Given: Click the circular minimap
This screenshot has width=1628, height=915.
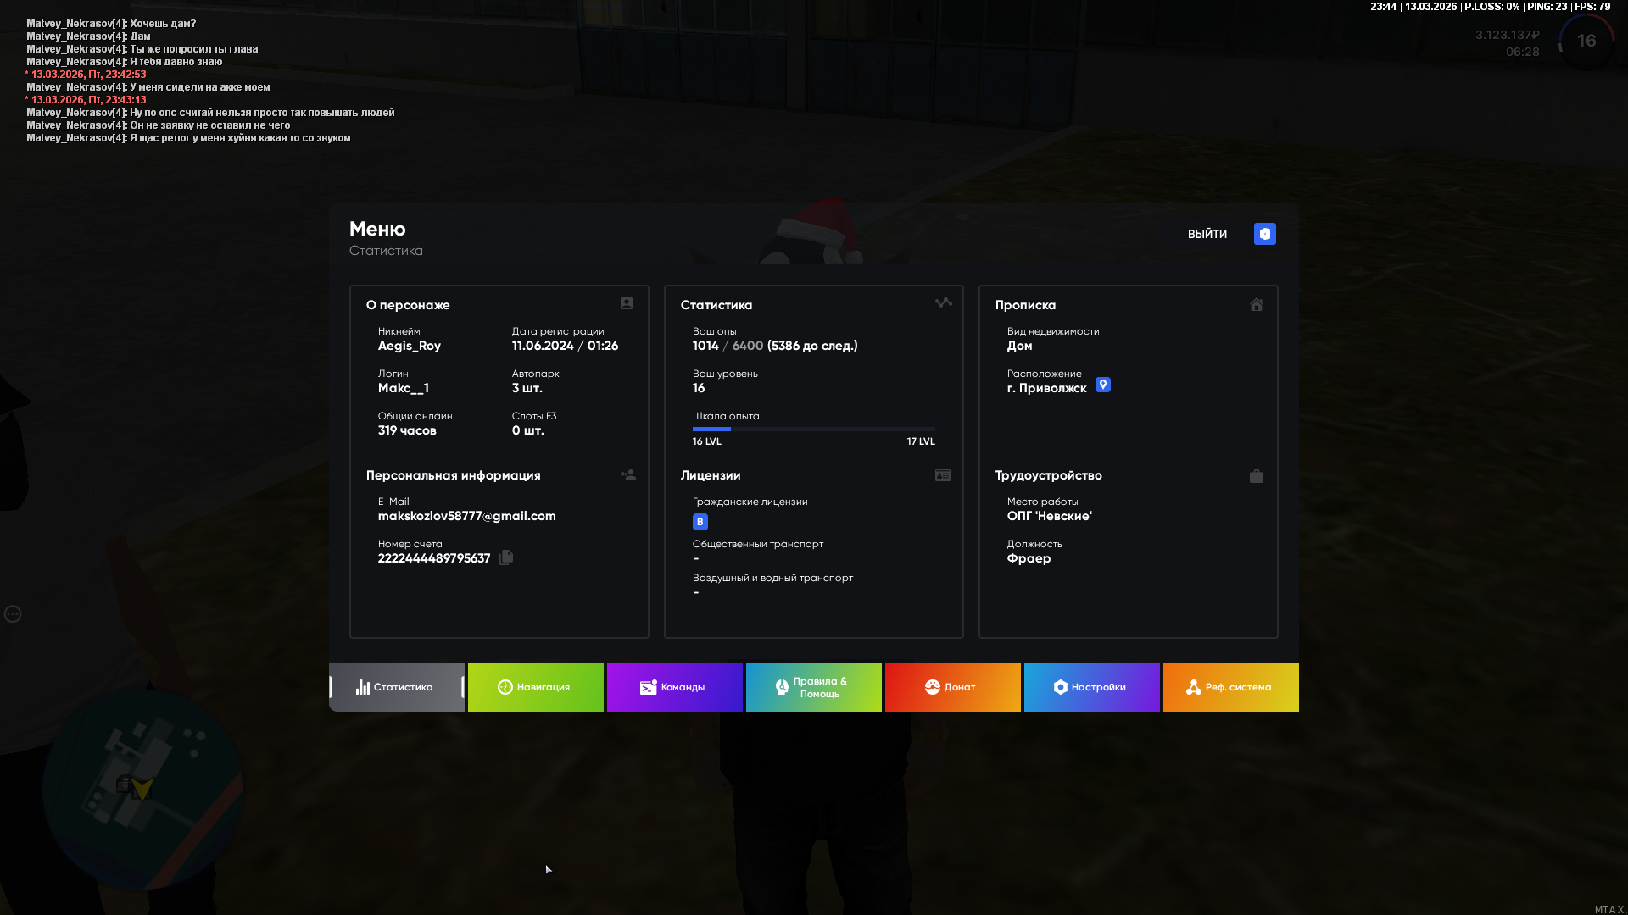Looking at the screenshot, I should point(142,788).
